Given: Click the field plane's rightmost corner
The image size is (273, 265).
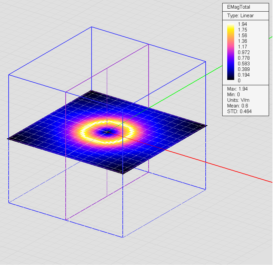Looking at the screenshot, I should 206,125.
